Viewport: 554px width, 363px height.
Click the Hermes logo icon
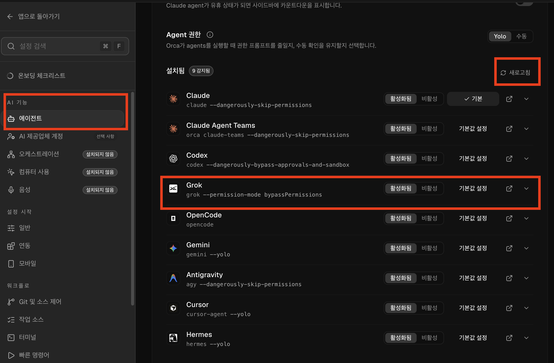tap(173, 338)
